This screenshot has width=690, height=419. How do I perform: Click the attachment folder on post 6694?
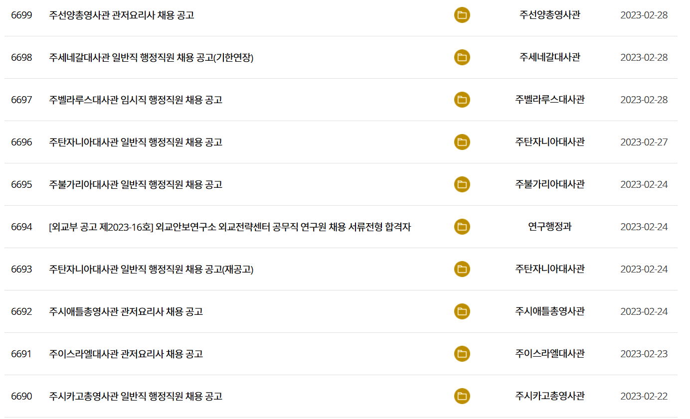(x=462, y=227)
